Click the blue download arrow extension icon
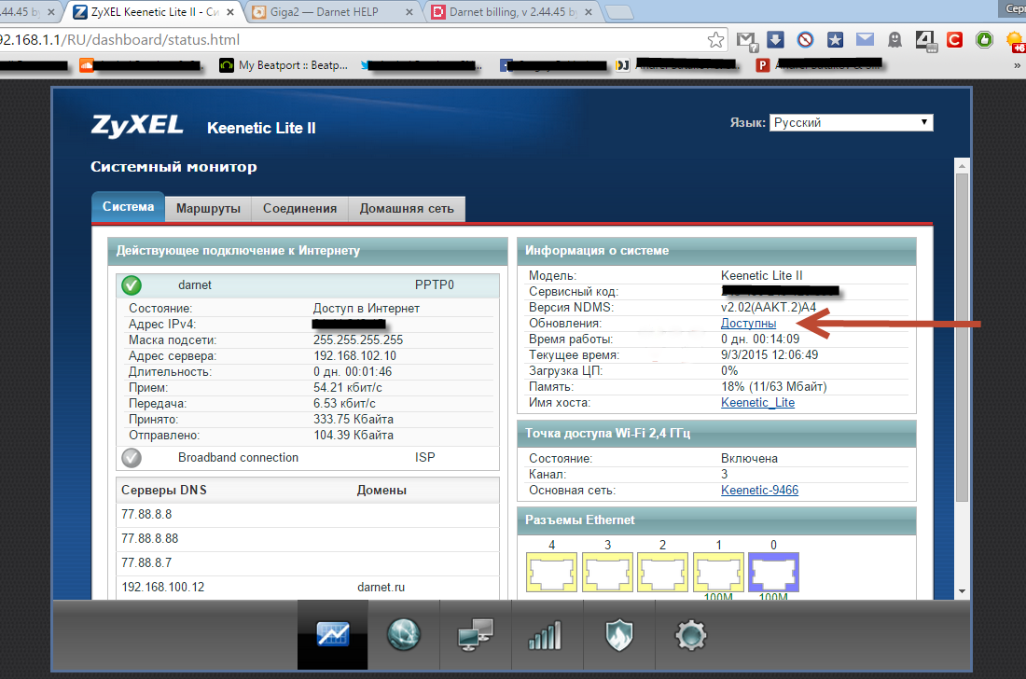 click(x=775, y=40)
